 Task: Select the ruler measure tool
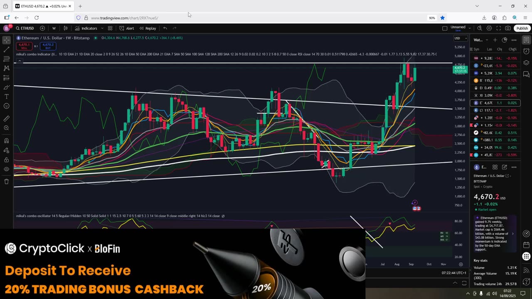[x=6, y=118]
